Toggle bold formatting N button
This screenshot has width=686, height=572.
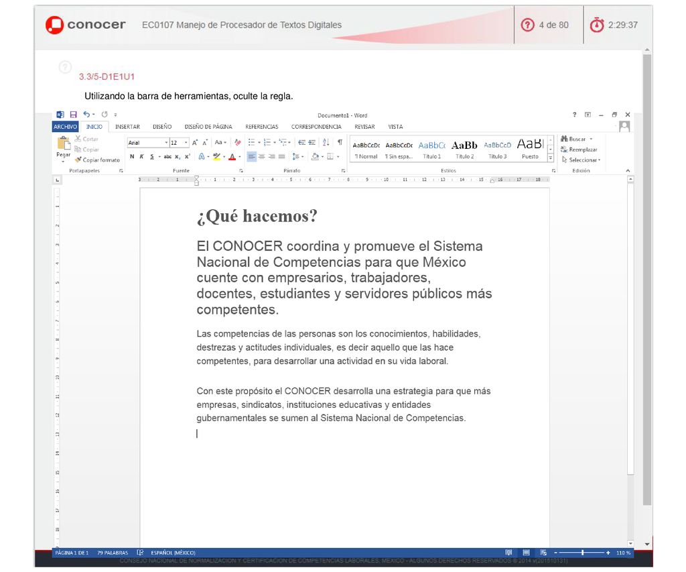point(132,156)
